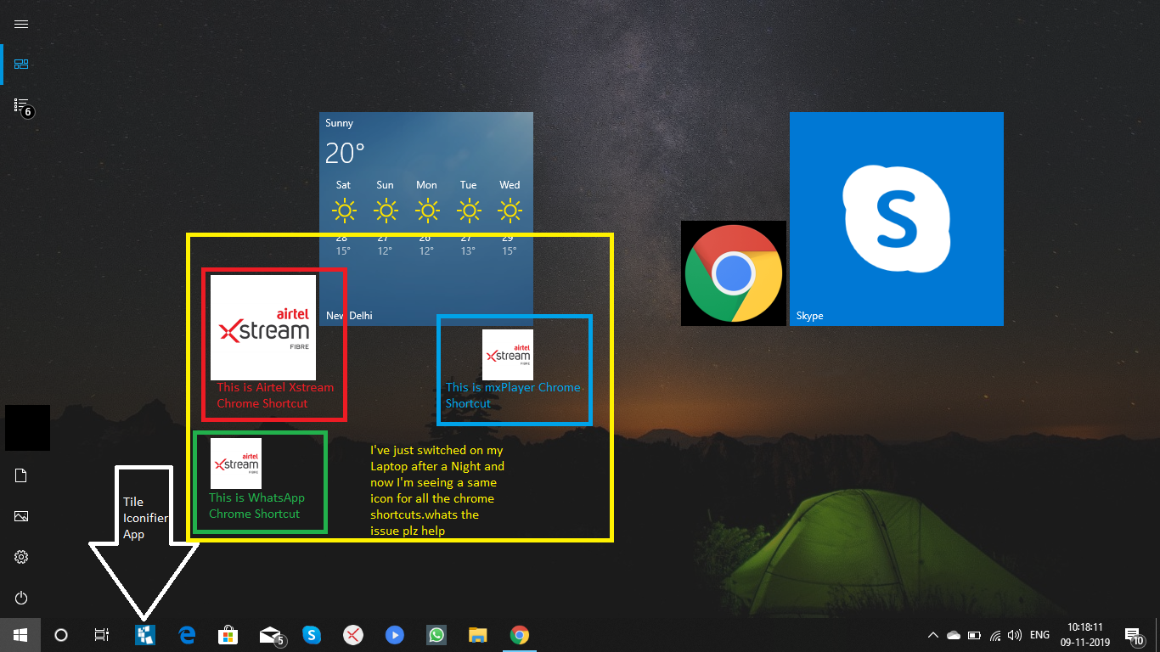Open Microsoft Store from the taskbar

click(228, 634)
